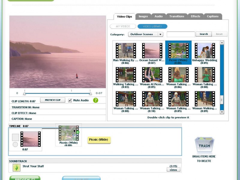Toggle the Mute Audio checkbox
This screenshot has width=240, height=180.
point(70,100)
